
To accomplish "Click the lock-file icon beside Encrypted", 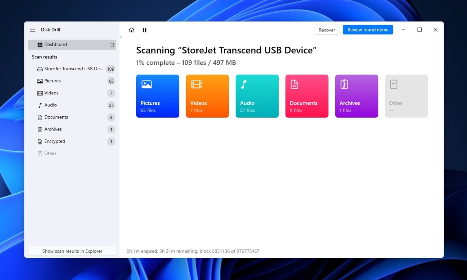I will pyautogui.click(x=40, y=141).
